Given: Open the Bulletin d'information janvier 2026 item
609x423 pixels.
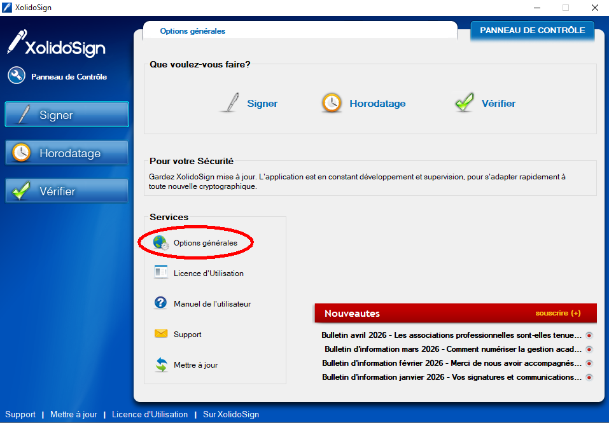Looking at the screenshot, I should point(452,377).
